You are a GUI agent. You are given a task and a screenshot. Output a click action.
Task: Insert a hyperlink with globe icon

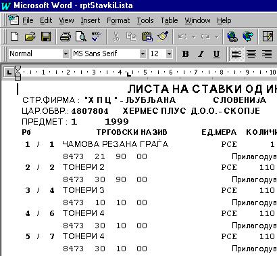click(232, 37)
